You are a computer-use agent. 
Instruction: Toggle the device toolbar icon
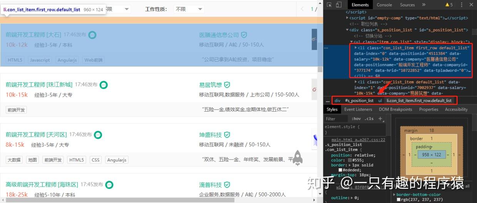[339, 5]
